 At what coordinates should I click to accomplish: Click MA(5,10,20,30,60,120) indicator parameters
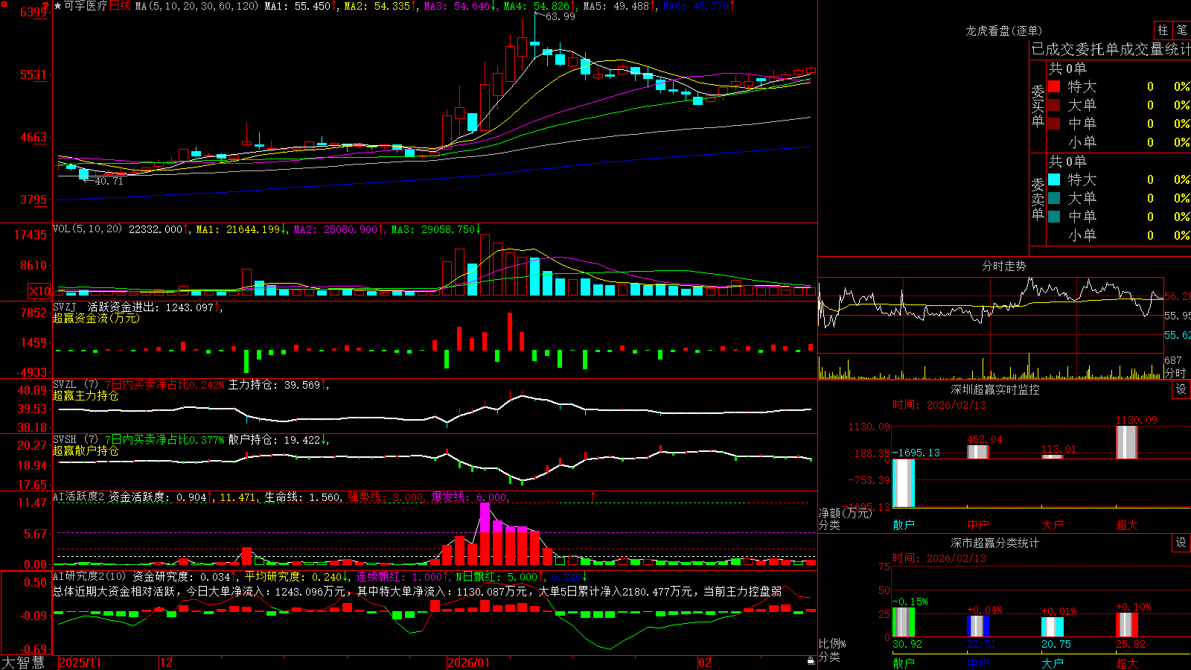(197, 6)
